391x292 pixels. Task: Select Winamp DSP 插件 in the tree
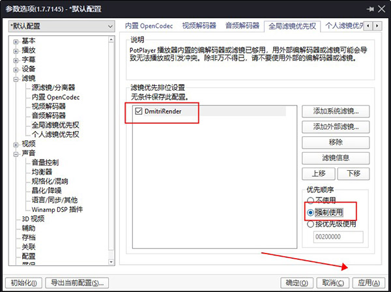point(57,209)
